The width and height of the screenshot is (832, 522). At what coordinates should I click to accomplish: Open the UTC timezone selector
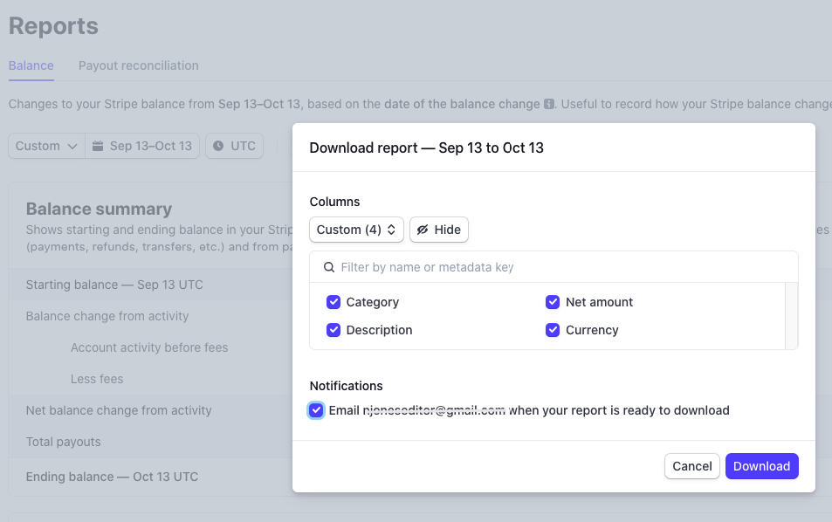235,146
